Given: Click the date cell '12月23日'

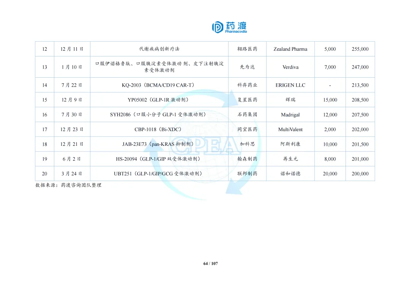Looking at the screenshot, I should pyautogui.click(x=72, y=130).
